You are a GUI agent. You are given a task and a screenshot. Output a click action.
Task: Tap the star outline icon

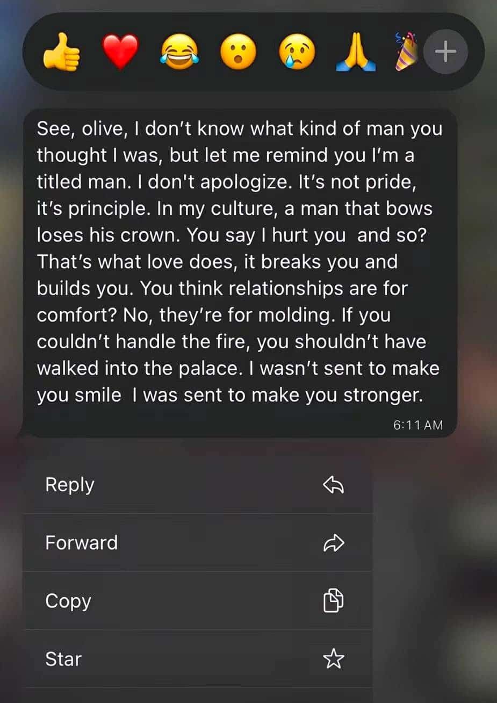[333, 658]
